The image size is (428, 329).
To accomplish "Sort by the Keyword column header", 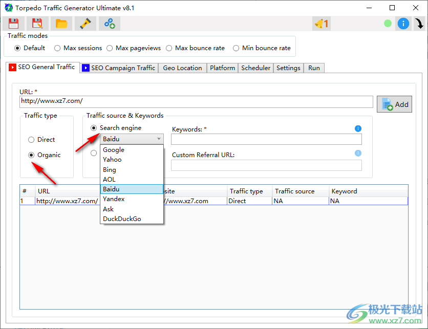I will [x=369, y=191].
